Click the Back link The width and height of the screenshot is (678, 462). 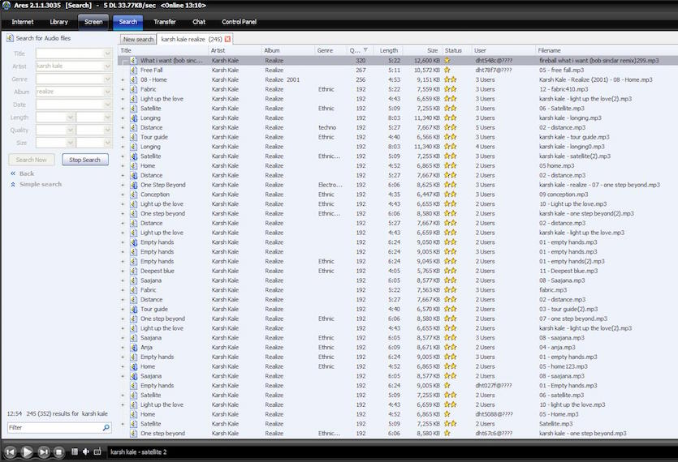pos(26,173)
